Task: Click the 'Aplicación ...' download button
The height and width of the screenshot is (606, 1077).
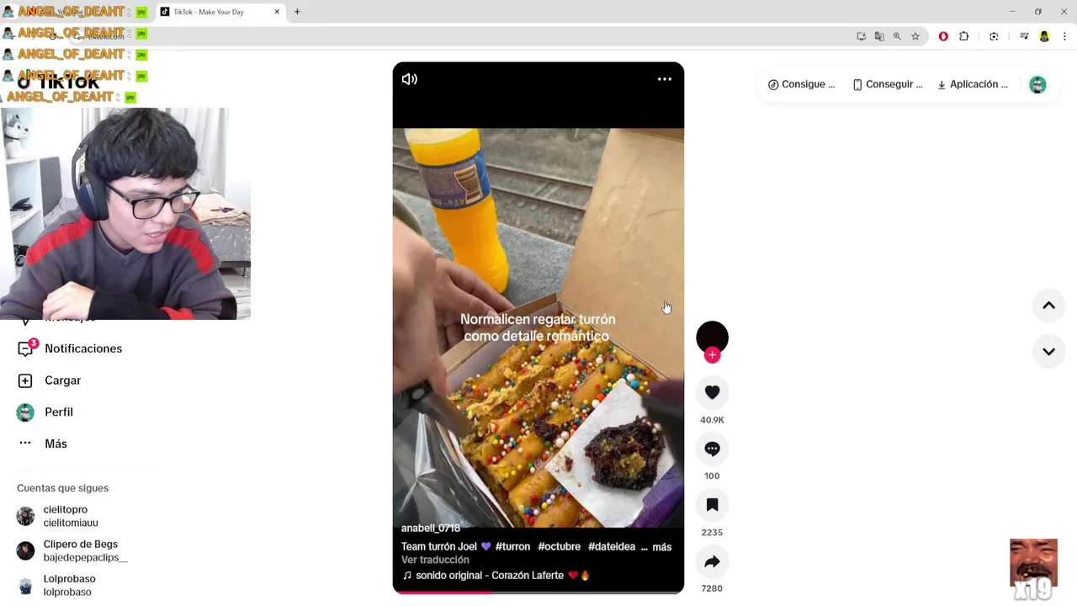Action: point(973,84)
